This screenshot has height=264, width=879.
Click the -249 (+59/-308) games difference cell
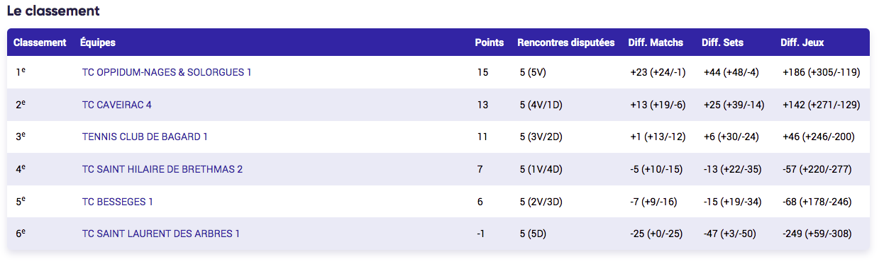(817, 234)
